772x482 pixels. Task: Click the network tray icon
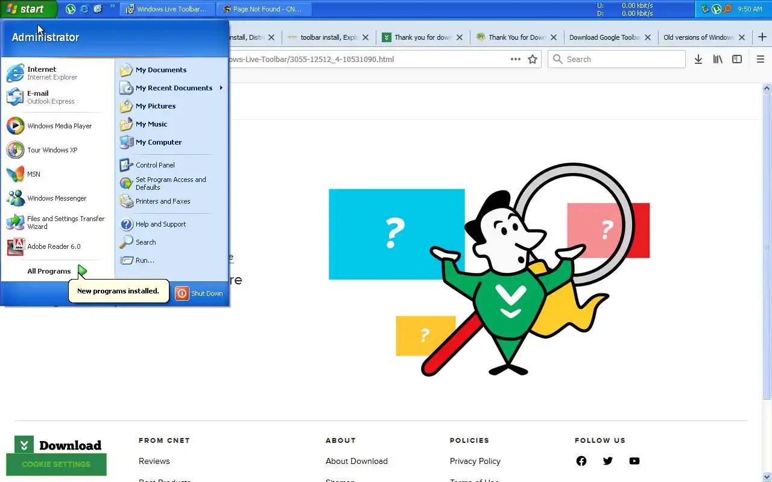(x=705, y=9)
